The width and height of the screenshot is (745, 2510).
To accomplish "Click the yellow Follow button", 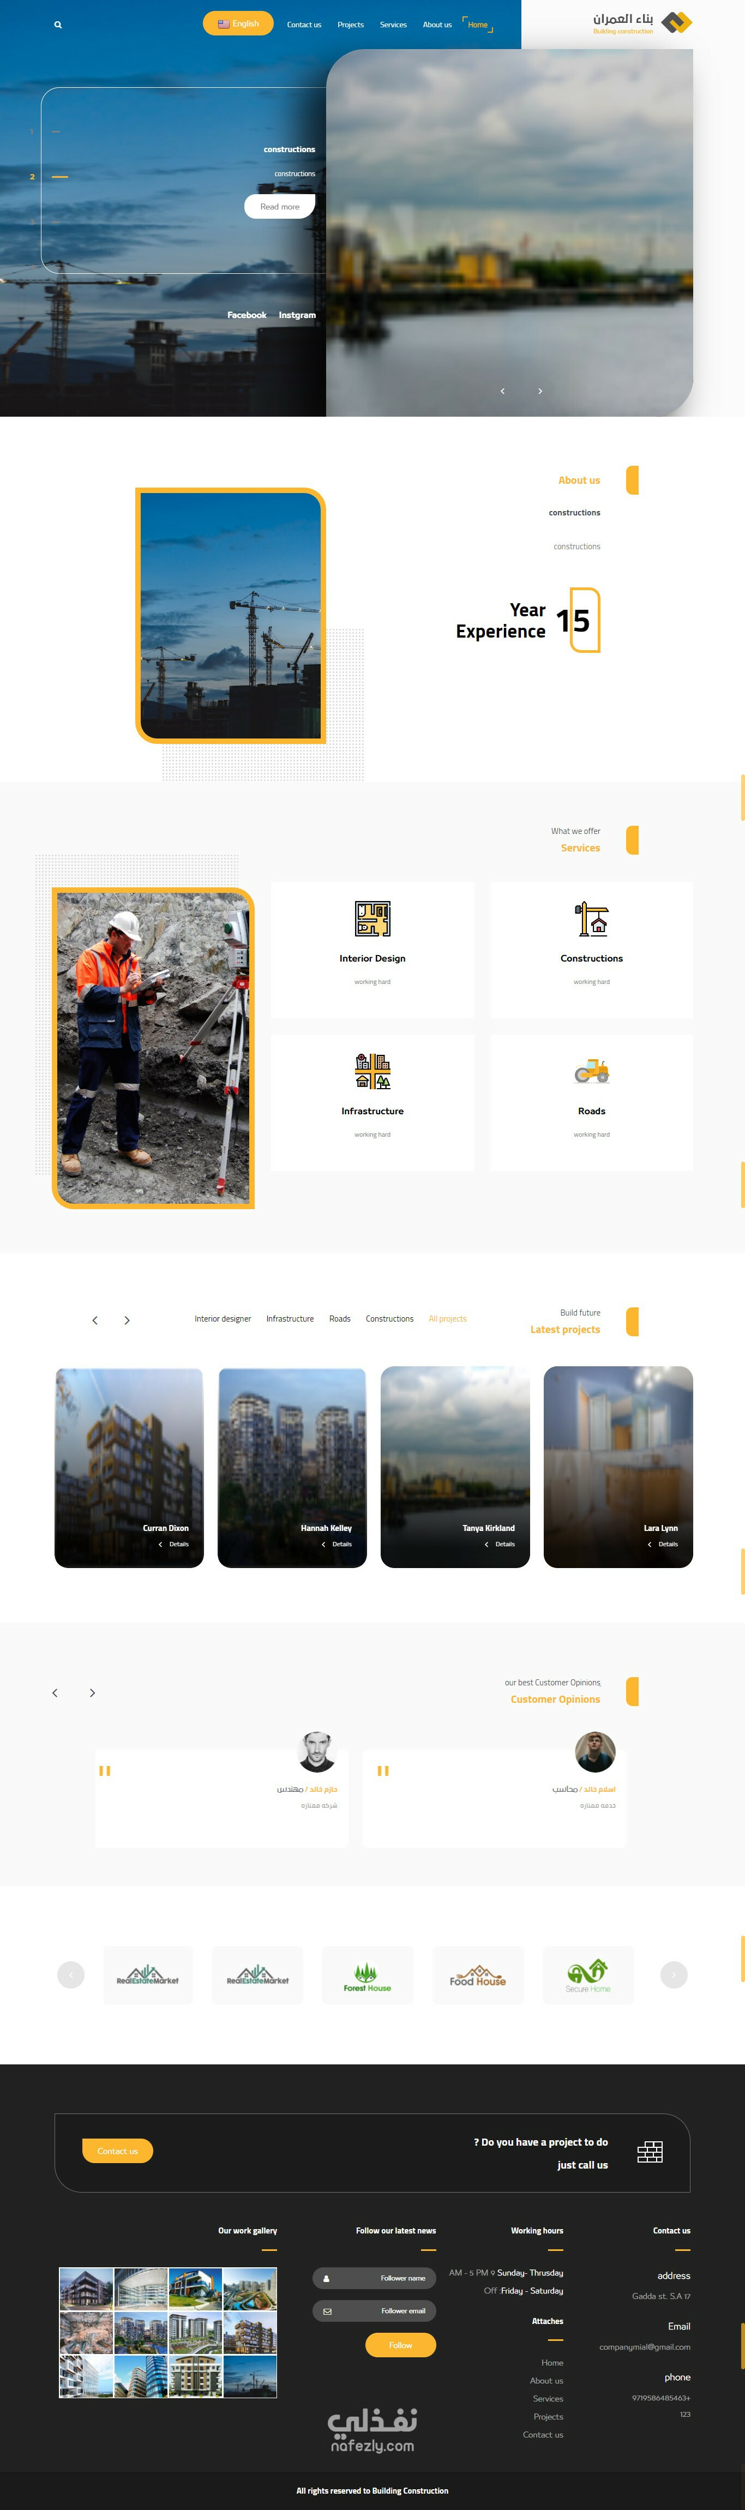I will pyautogui.click(x=400, y=2344).
